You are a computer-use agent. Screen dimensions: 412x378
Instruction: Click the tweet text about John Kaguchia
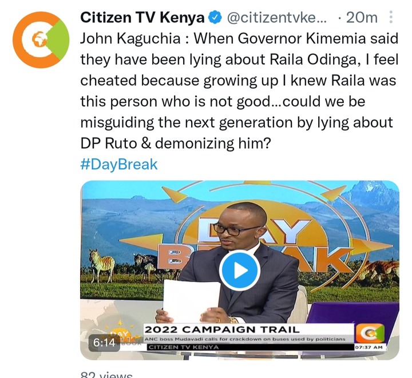coord(239,91)
